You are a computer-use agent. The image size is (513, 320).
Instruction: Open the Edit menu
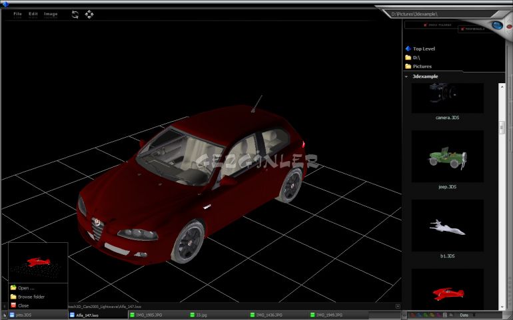(33, 14)
